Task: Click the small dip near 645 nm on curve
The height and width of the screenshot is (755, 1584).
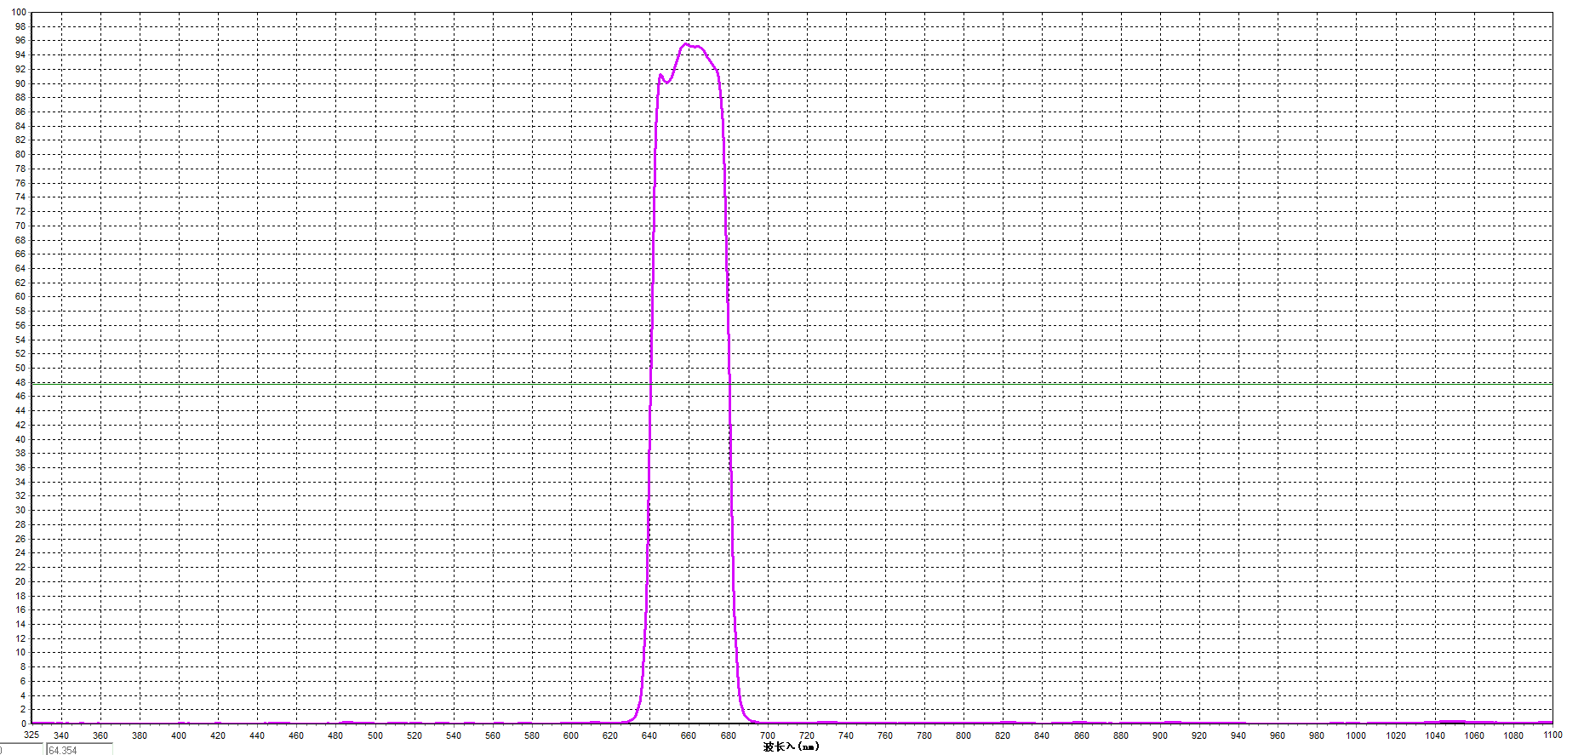Action: [667, 83]
